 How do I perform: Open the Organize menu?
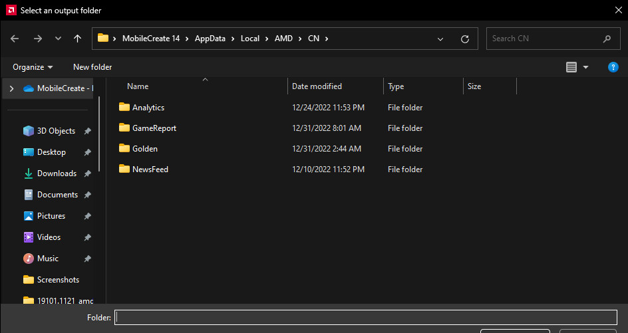pos(33,67)
